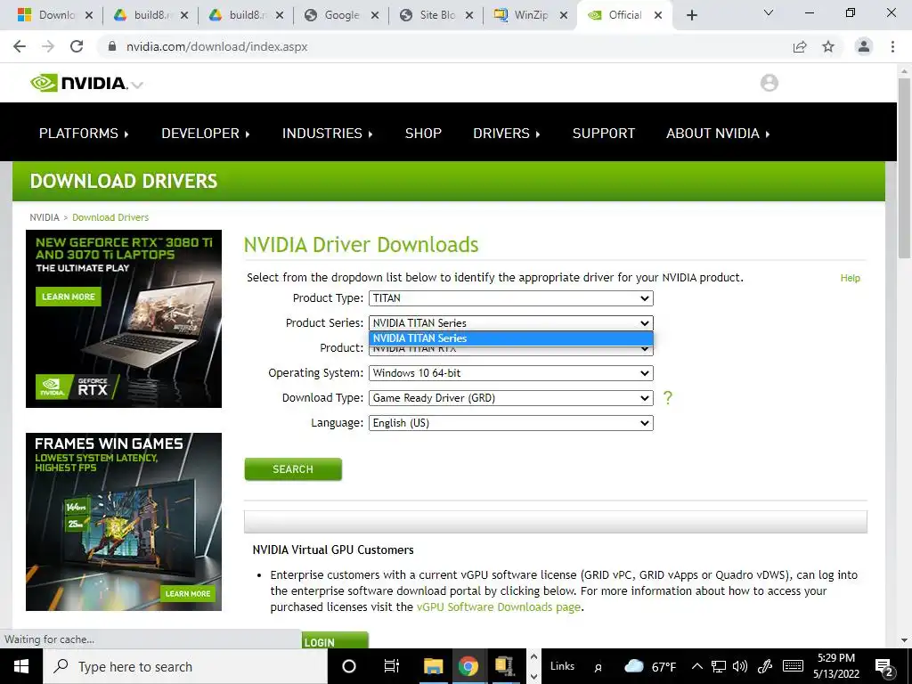Image resolution: width=912 pixels, height=684 pixels.
Task: Click the green SEARCH button
Action: pos(293,469)
